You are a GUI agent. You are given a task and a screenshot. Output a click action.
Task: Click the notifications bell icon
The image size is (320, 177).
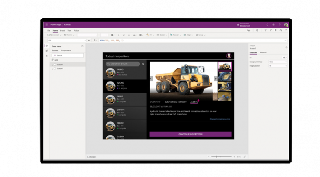[x=267, y=25]
